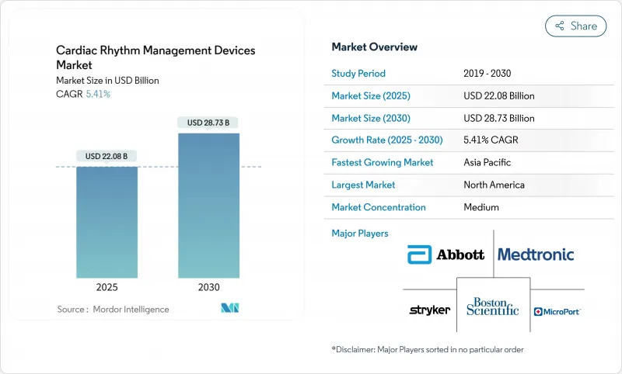The width and height of the screenshot is (622, 374).
Task: Click the Mordor Intelligence logo icon
Action: coord(230,309)
